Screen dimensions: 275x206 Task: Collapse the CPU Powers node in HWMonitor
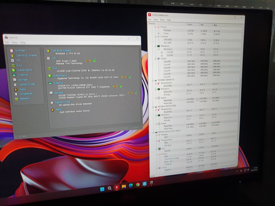155,27
